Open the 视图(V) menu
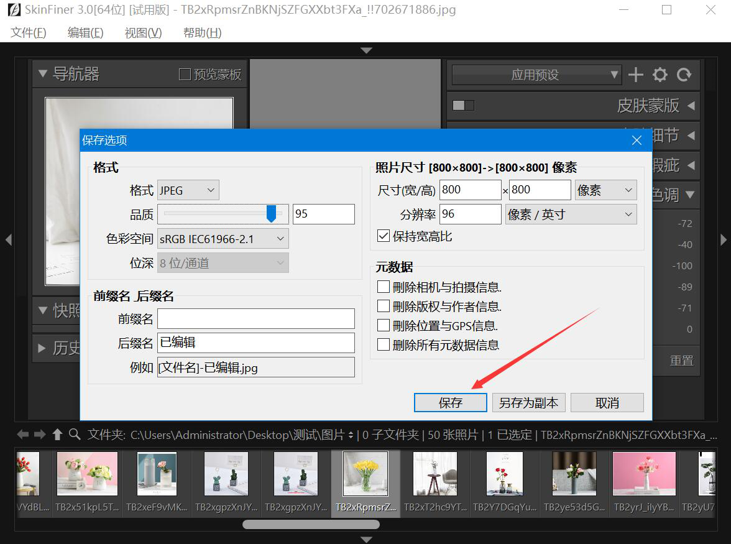The height and width of the screenshot is (544, 731). (143, 33)
